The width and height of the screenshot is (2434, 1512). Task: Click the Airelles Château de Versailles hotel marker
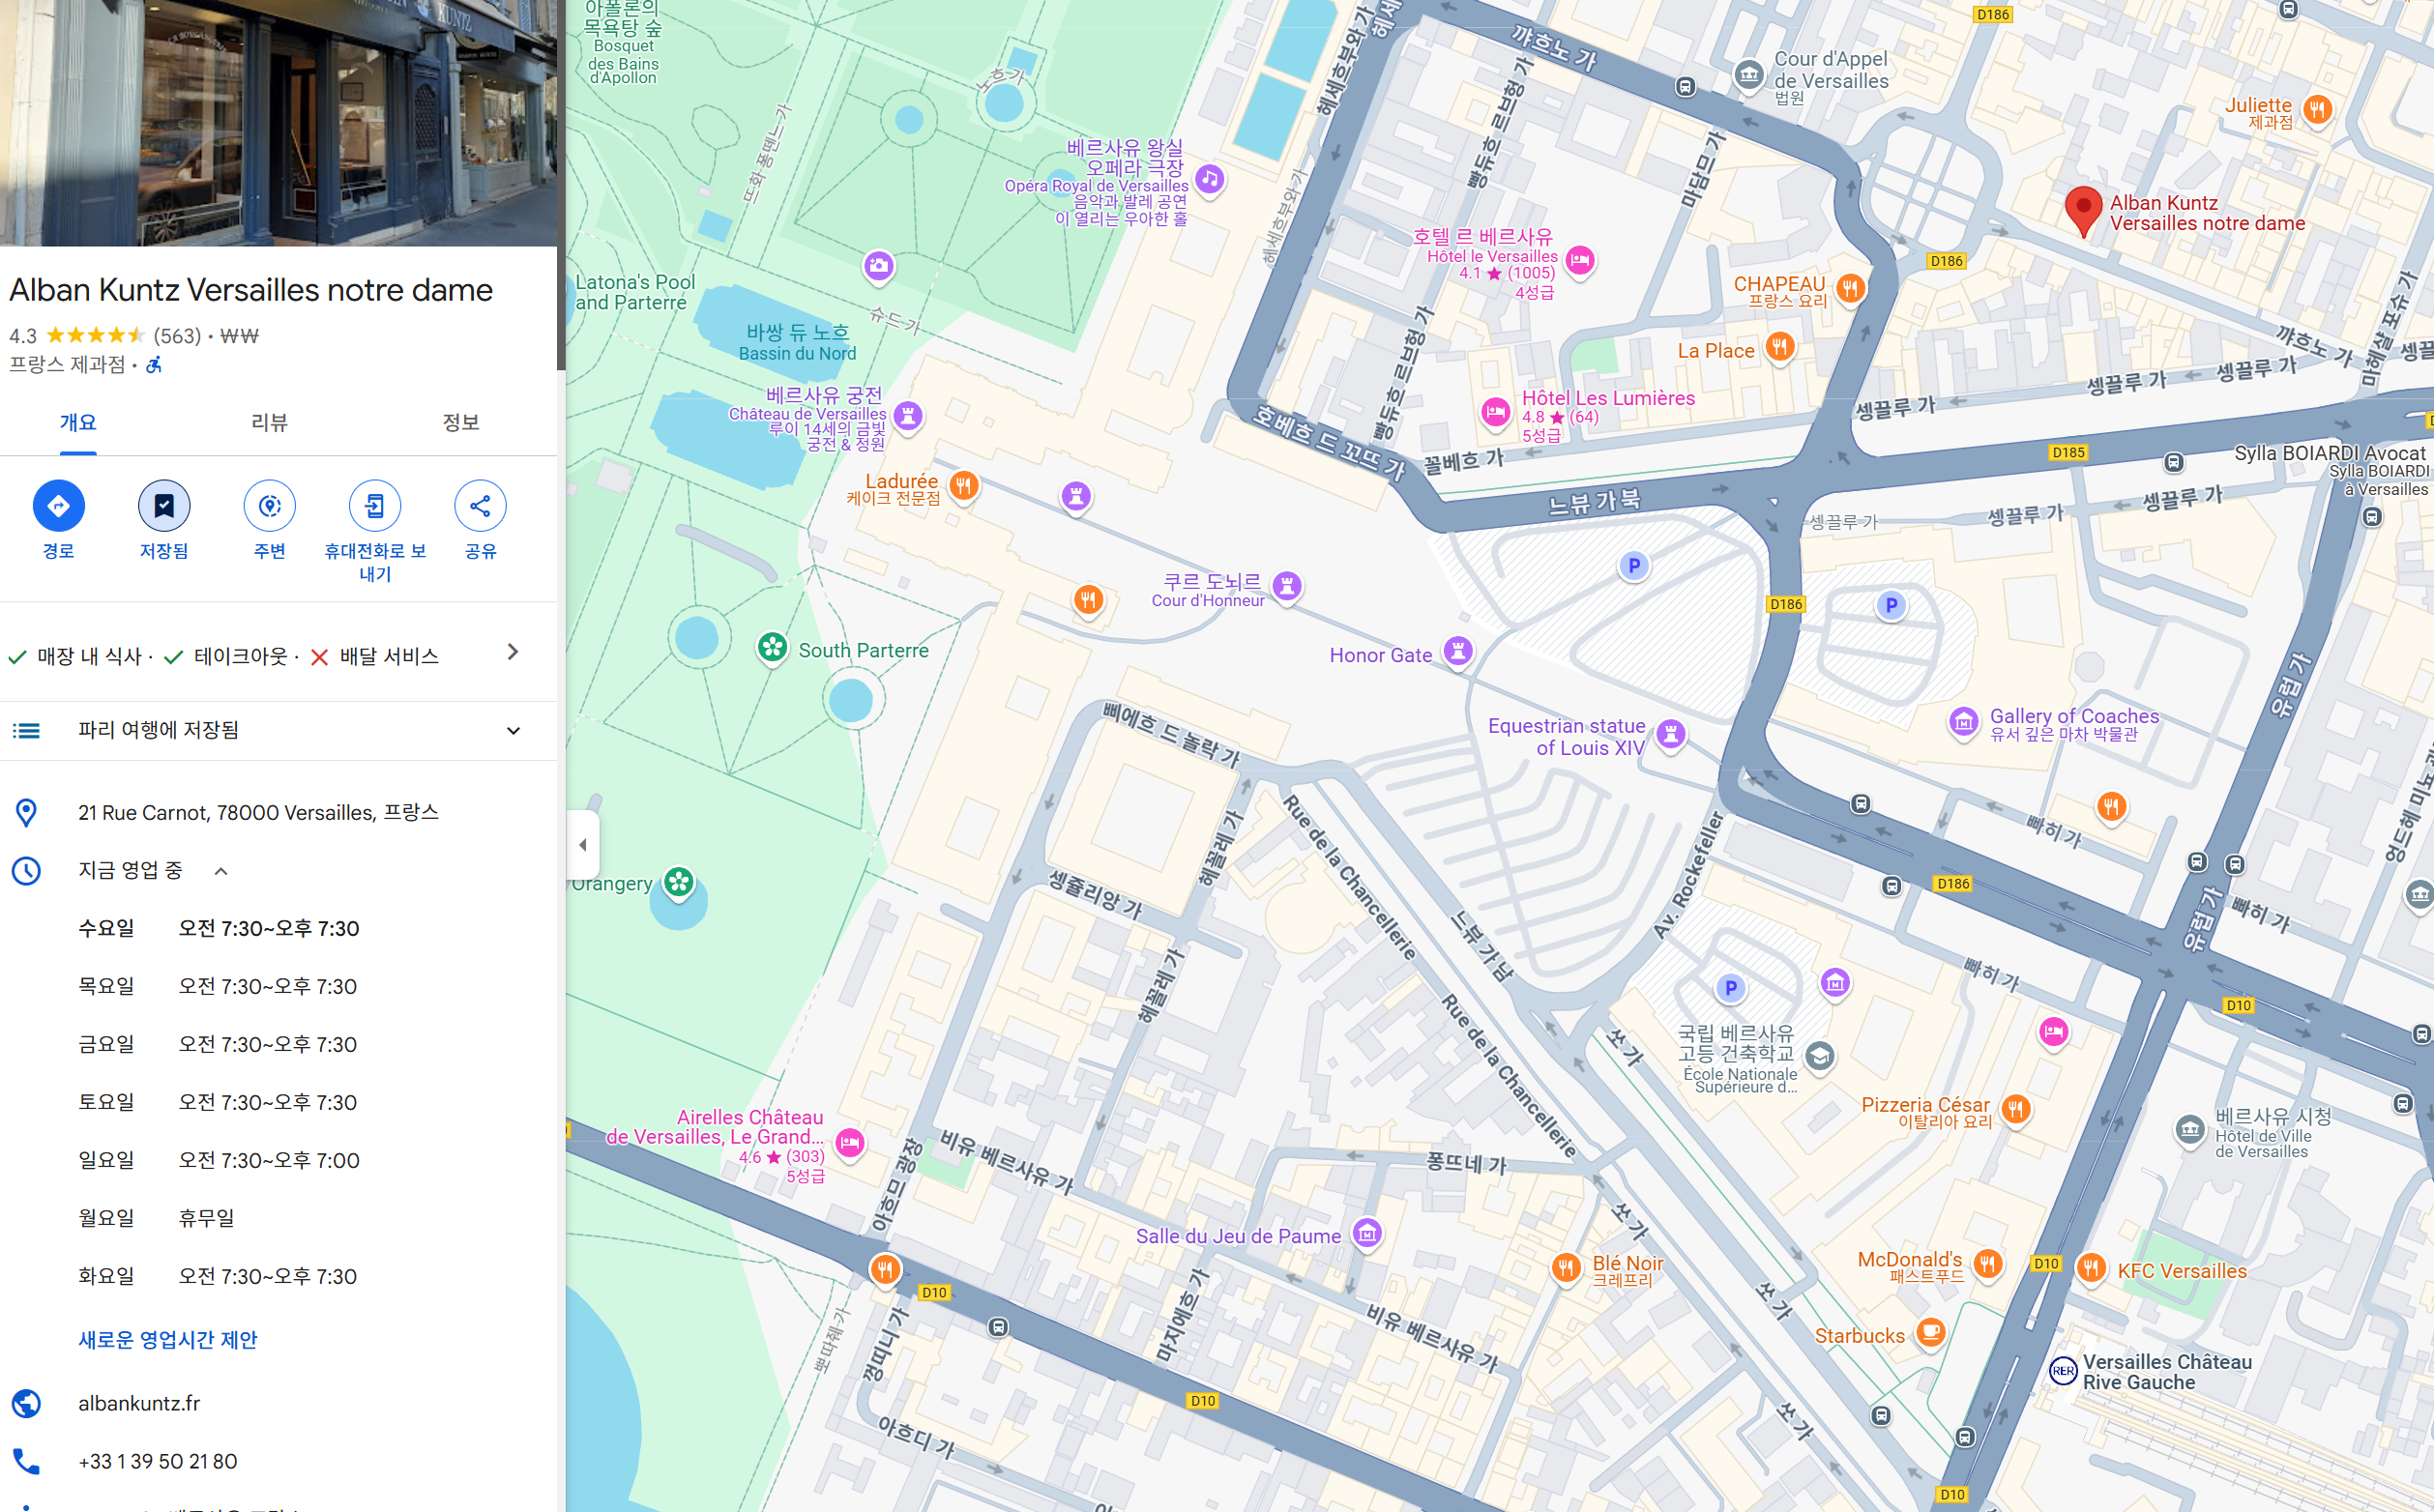pyautogui.click(x=850, y=1143)
